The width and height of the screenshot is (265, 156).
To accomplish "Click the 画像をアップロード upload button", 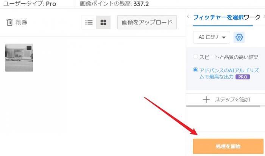I will pos(147,22).
